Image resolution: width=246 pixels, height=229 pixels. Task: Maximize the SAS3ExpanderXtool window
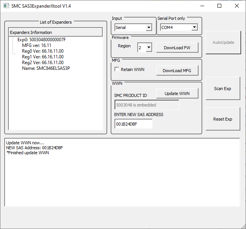(219, 6)
